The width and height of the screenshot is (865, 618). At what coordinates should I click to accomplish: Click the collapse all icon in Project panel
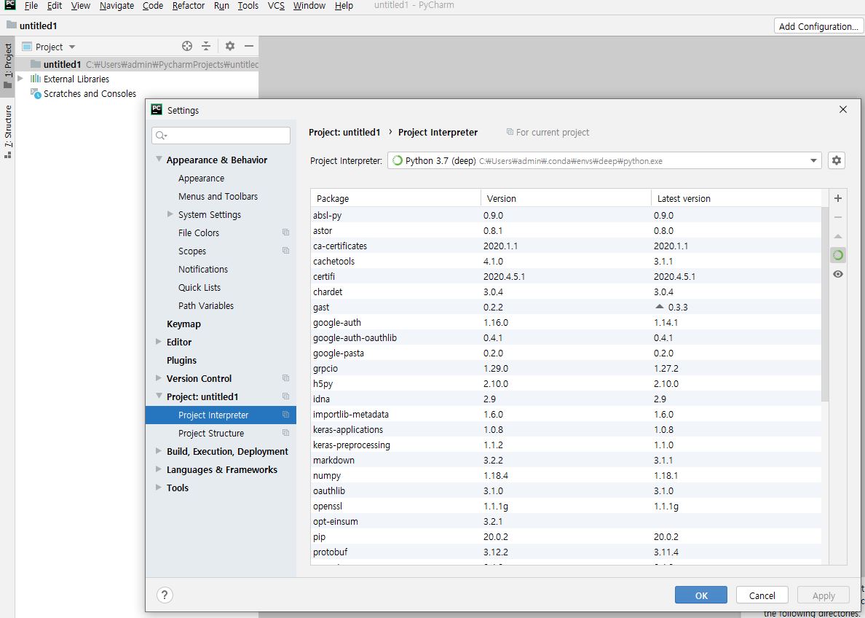[206, 47]
